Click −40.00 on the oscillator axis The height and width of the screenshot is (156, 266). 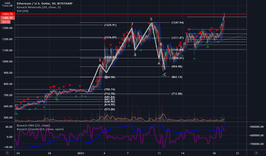point(8,147)
